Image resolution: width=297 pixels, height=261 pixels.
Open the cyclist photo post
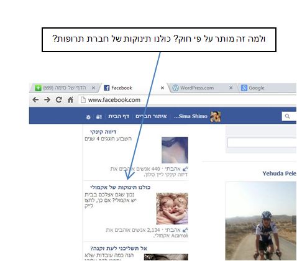(261, 221)
